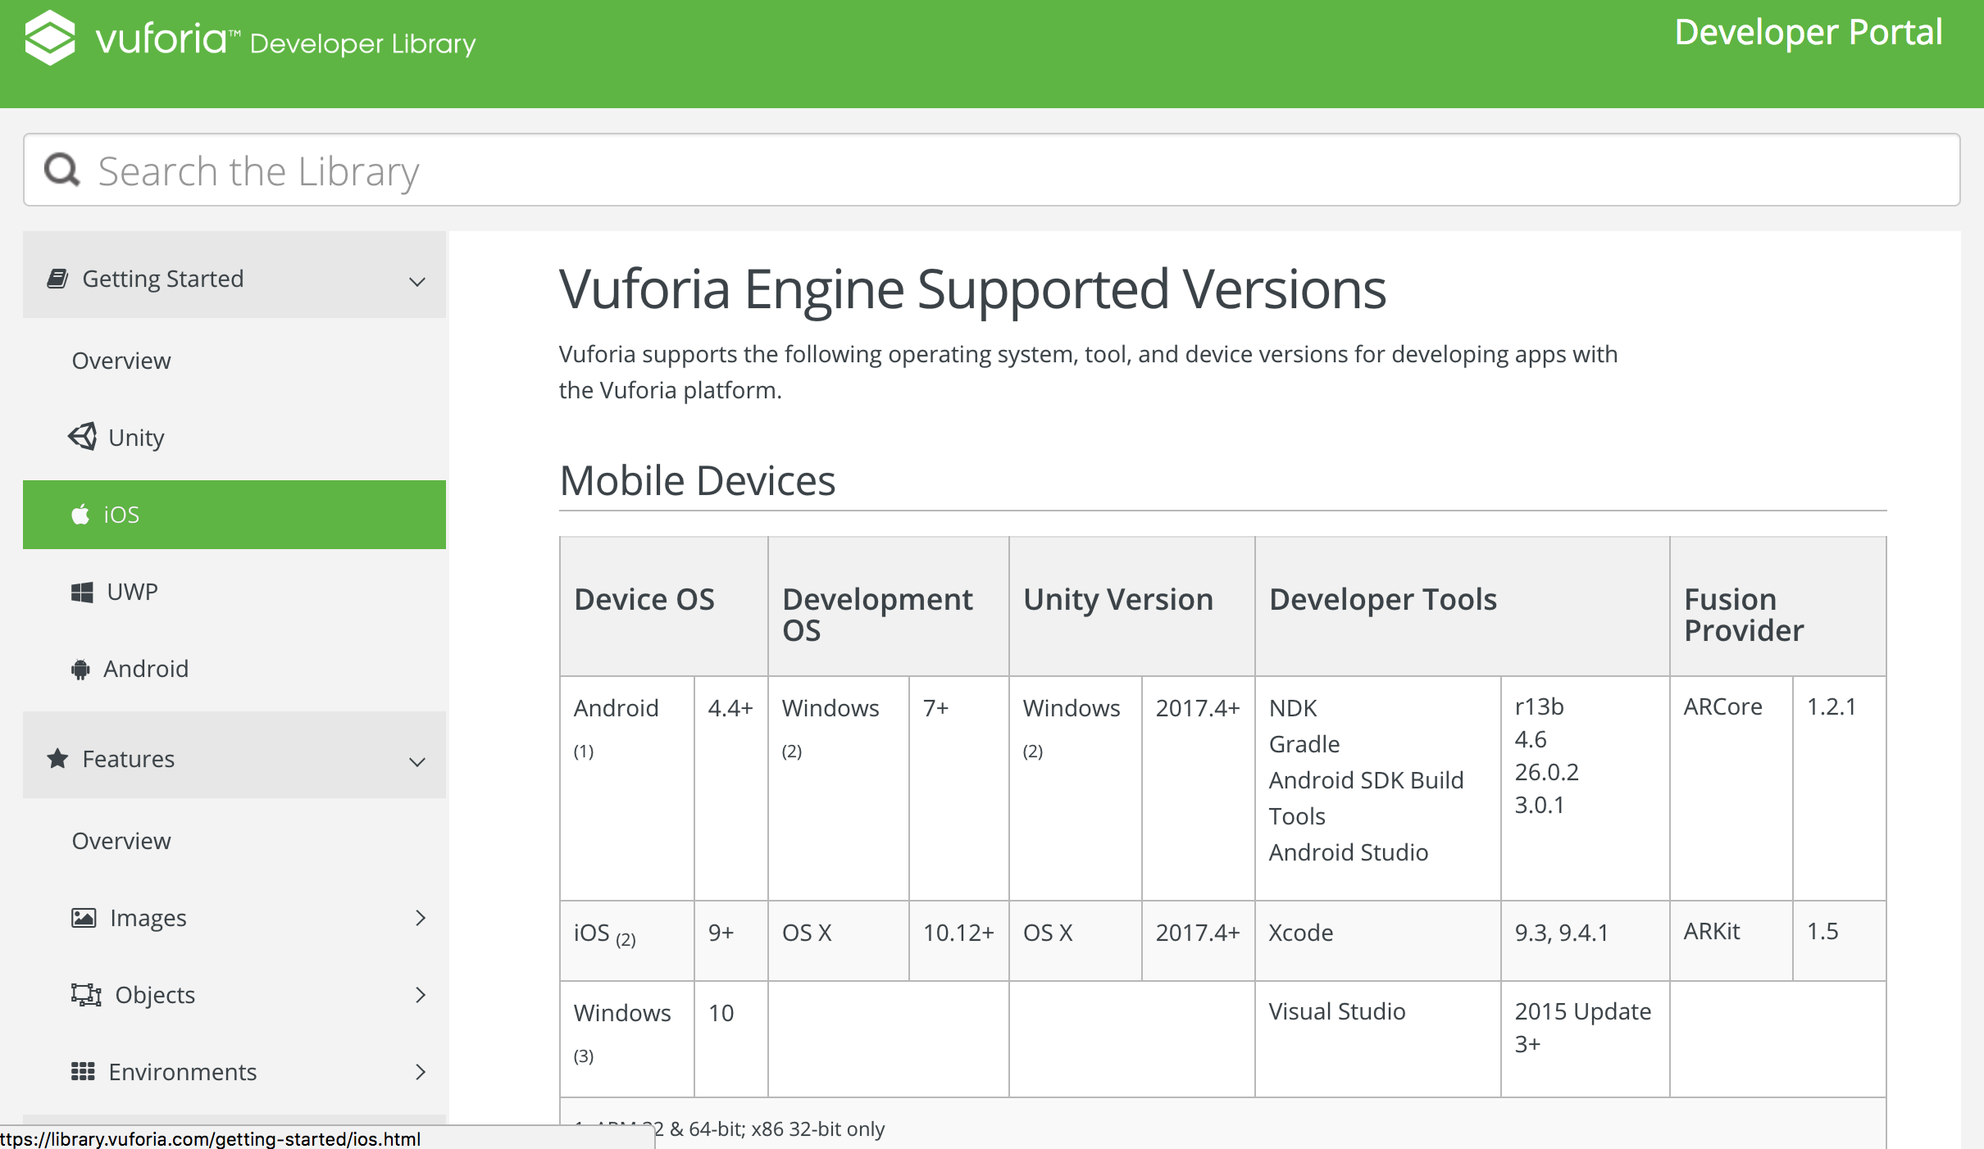Expand the Images submenu arrow

(421, 918)
